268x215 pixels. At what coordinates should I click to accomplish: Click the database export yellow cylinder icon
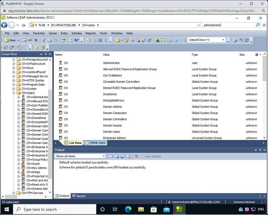coord(163,40)
